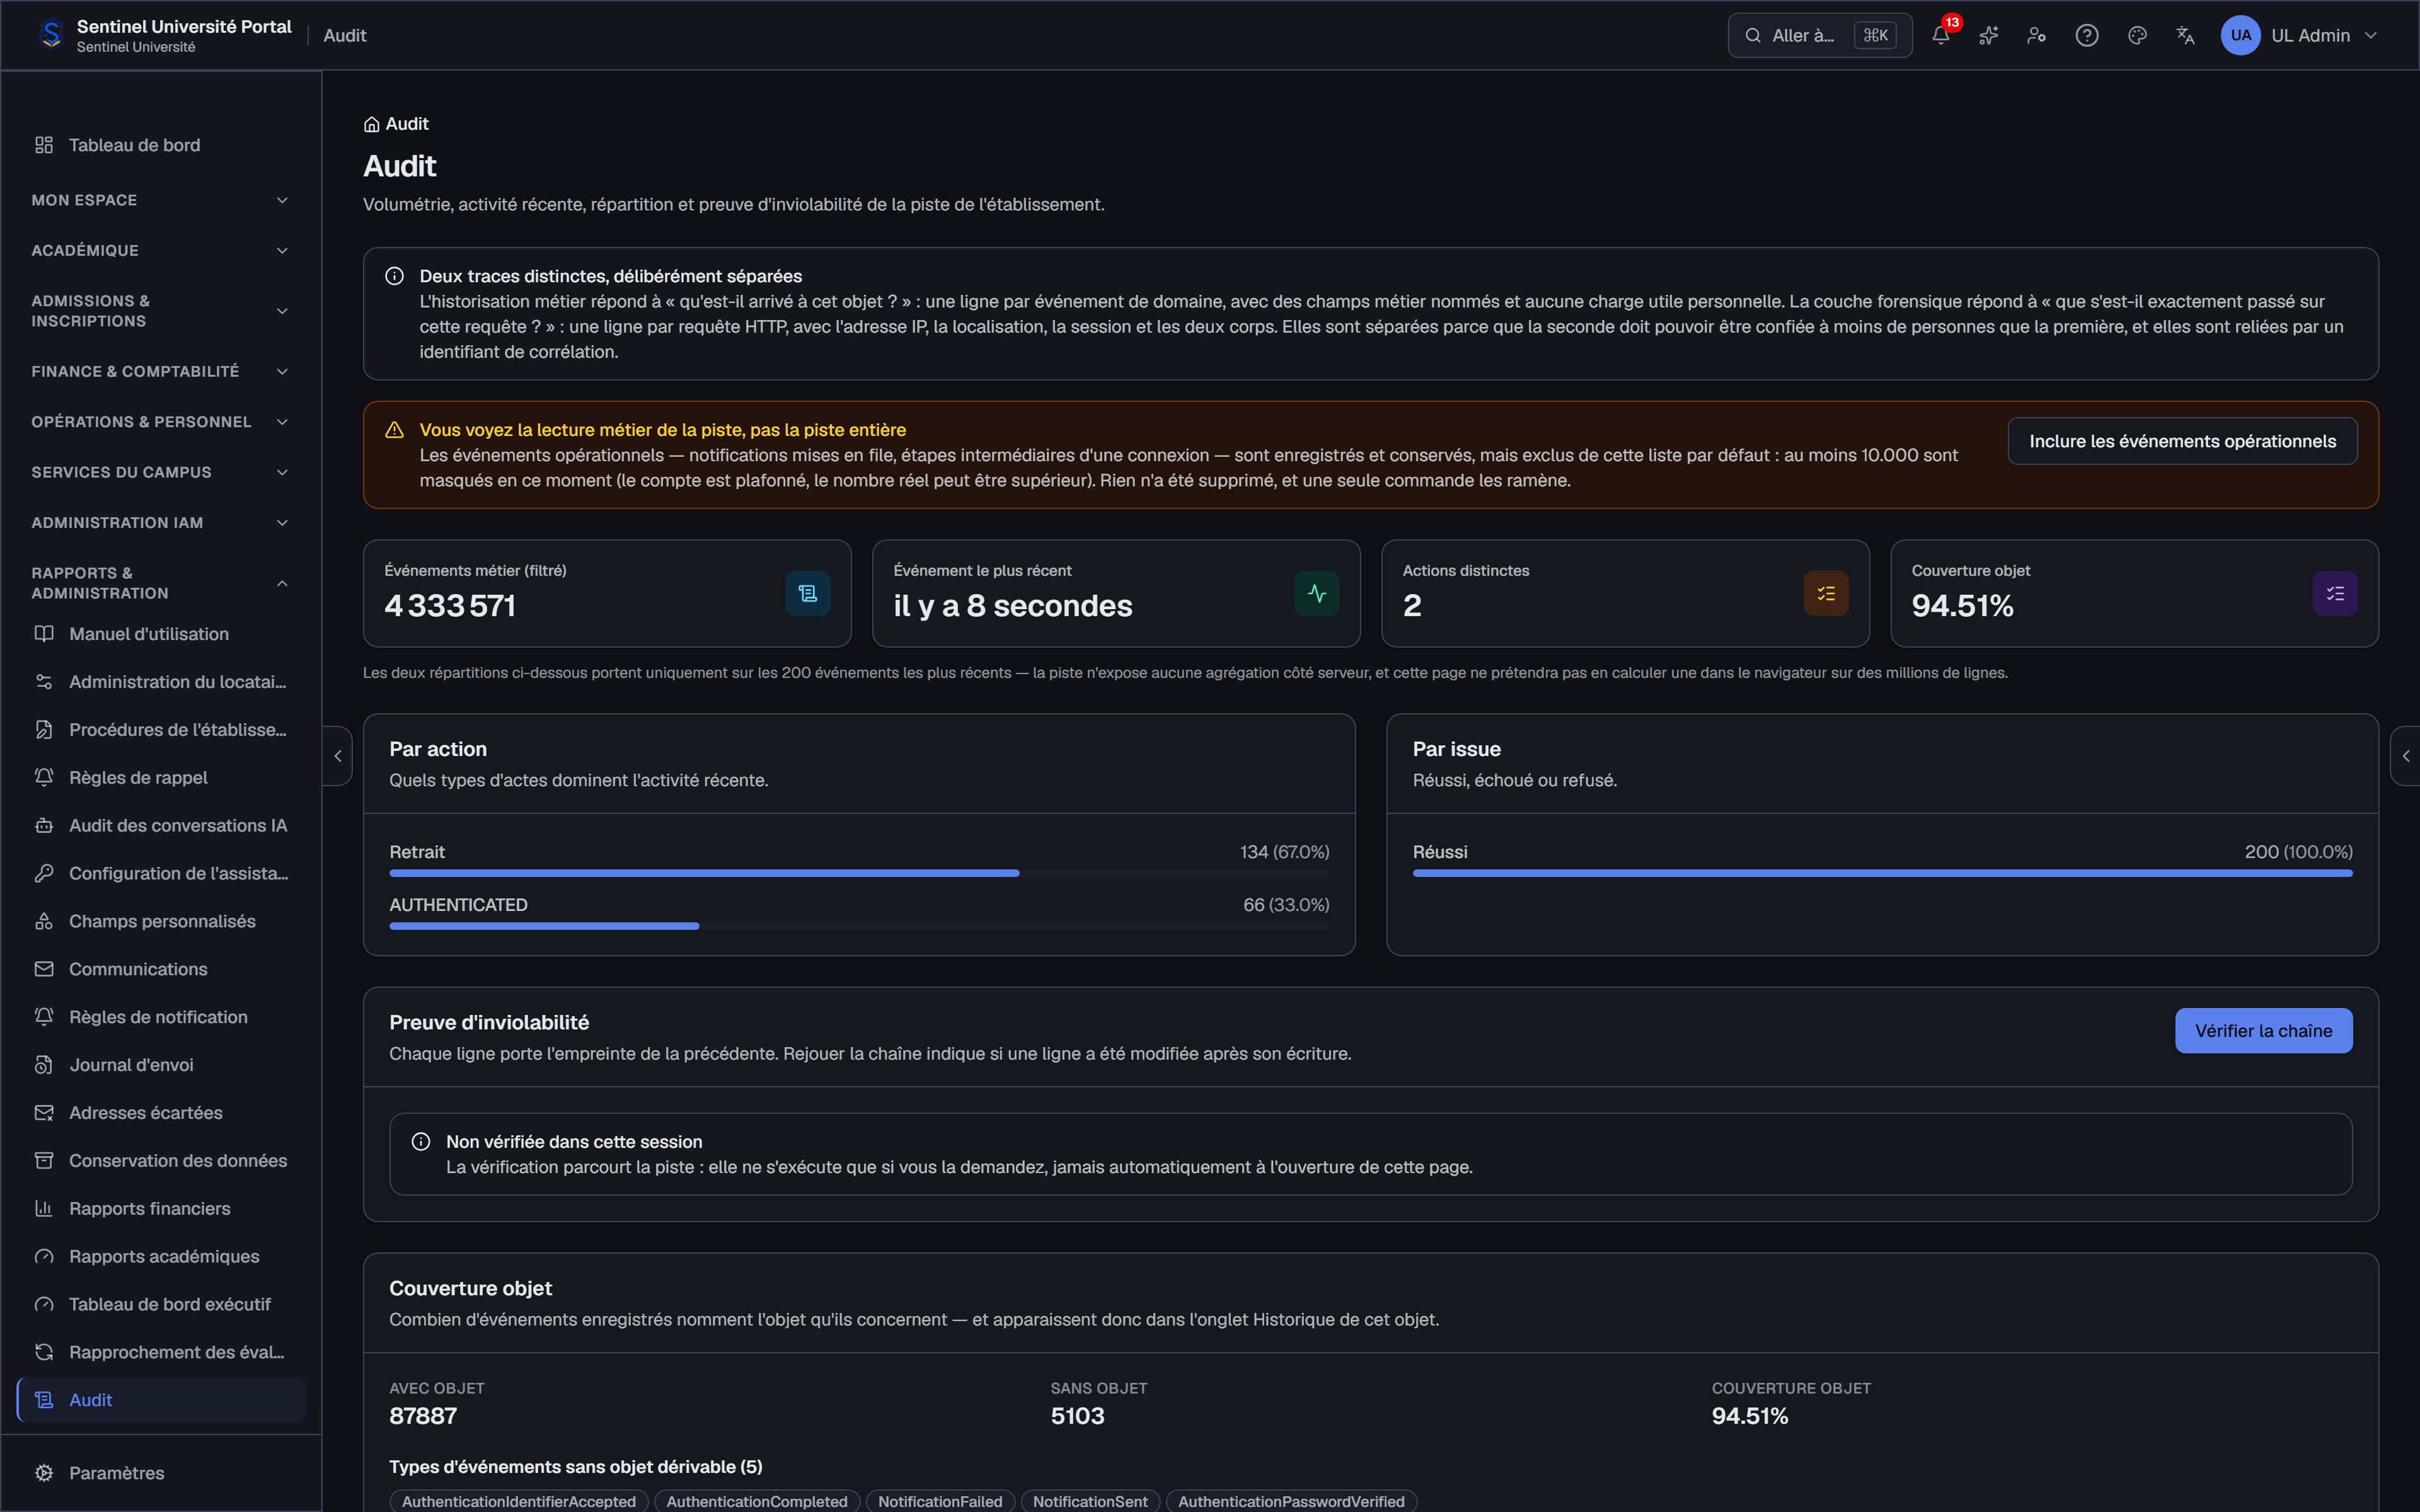Click the list icon on Couverture objet card
Viewport: 2420px width, 1512px height.
pyautogui.click(x=2335, y=593)
